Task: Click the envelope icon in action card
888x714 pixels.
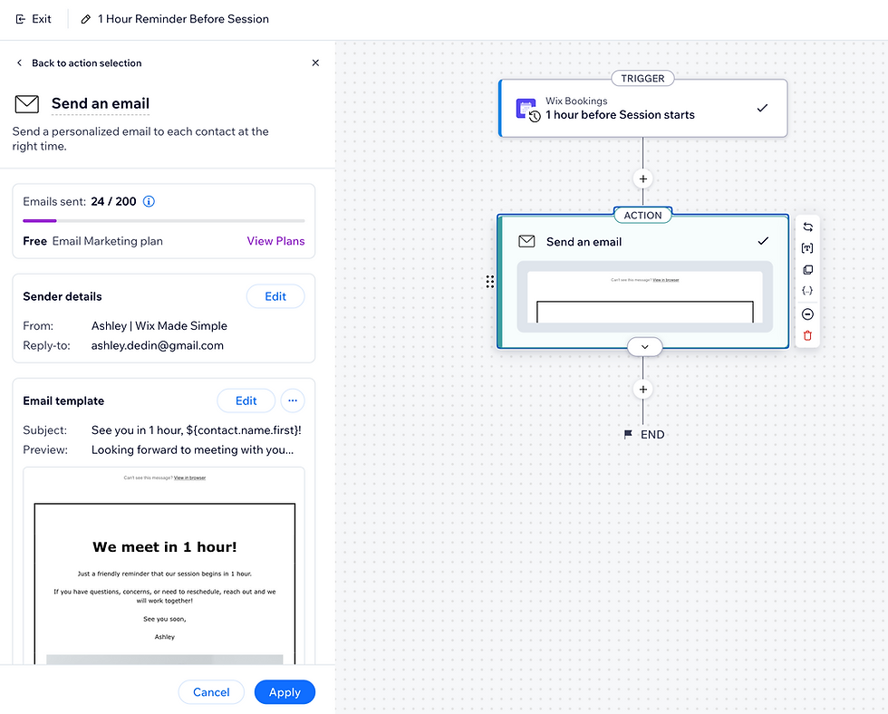Action: click(526, 242)
